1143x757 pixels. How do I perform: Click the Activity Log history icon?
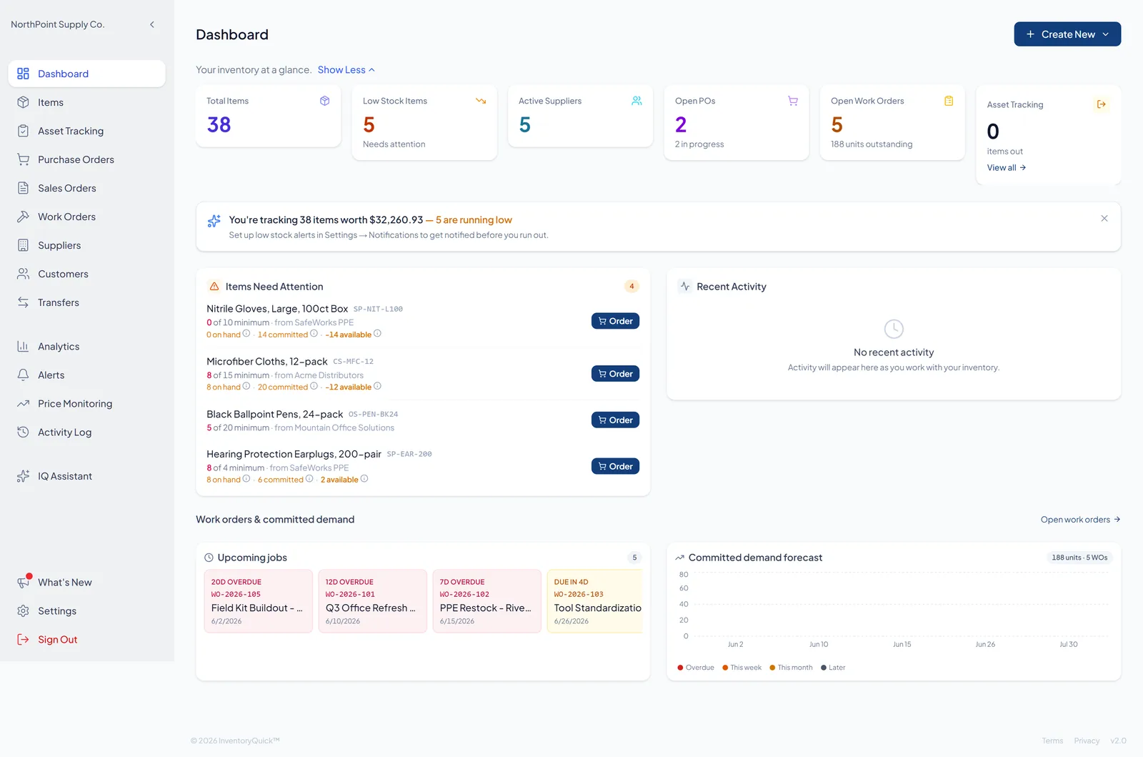coord(23,432)
